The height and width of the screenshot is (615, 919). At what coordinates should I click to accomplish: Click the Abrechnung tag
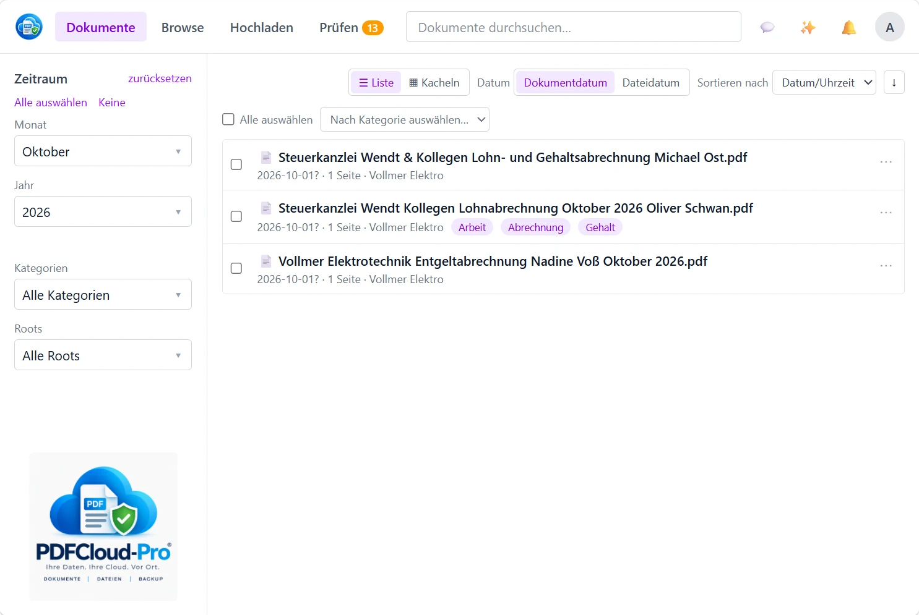pos(536,227)
